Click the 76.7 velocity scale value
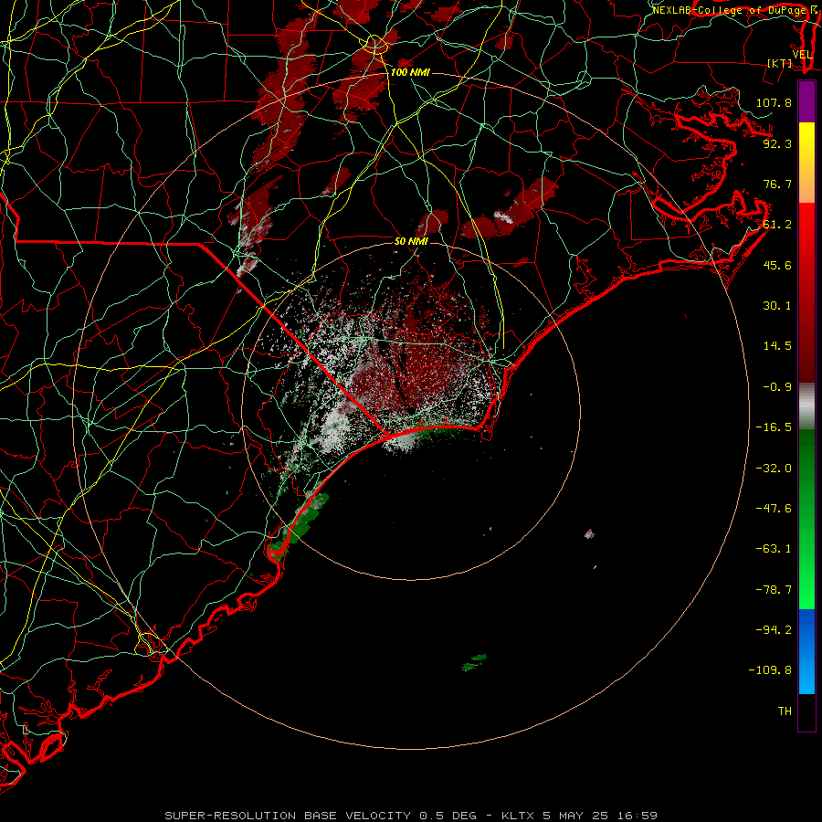822x822 pixels. [777, 184]
